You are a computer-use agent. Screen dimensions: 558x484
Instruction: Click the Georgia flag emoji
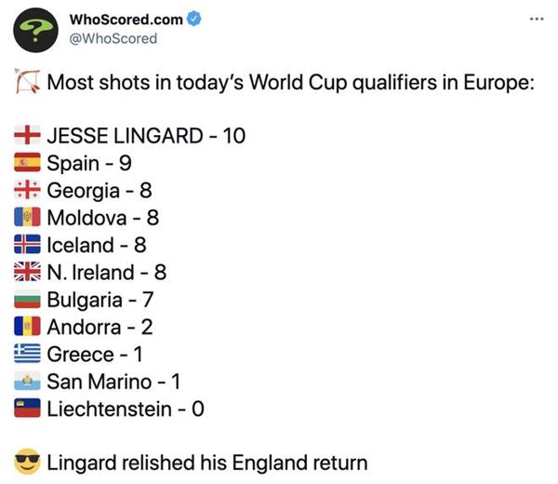click(x=27, y=190)
